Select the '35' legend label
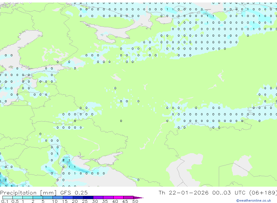Image resolution: width=277 pixels, height=203 pixels. (x=105, y=201)
